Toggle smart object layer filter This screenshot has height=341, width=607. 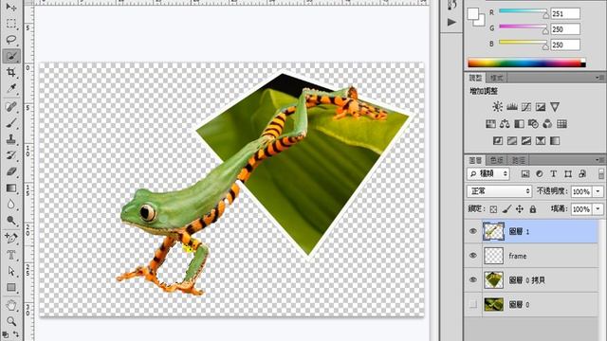point(582,174)
